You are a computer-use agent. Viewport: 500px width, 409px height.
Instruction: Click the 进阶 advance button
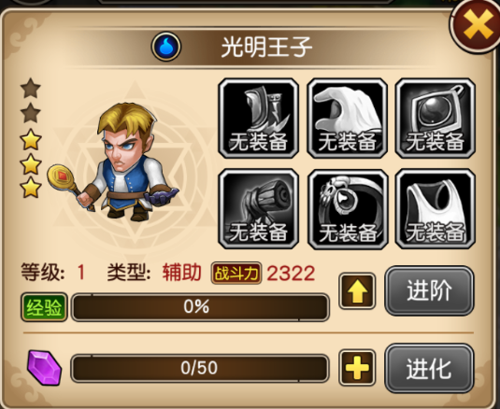point(429,290)
